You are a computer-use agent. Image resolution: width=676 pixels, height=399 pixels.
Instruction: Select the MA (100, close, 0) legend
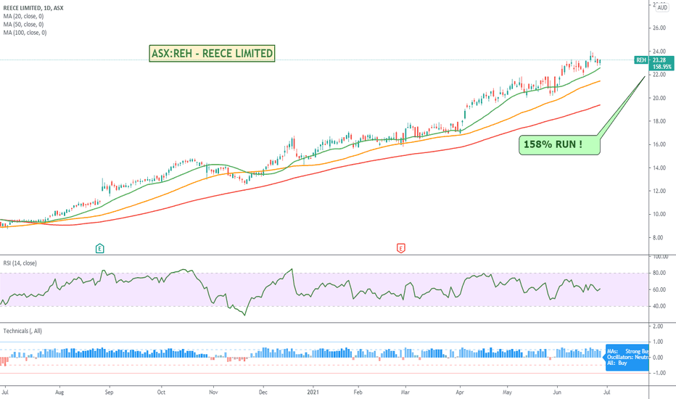[25, 33]
